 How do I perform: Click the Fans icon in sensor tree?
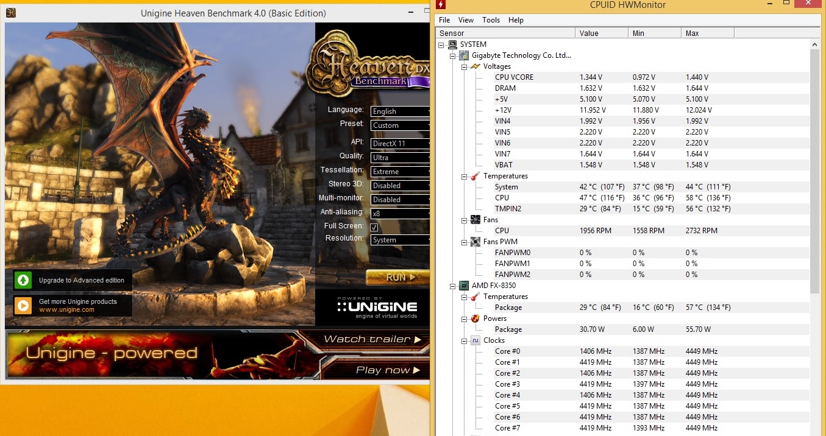point(475,220)
